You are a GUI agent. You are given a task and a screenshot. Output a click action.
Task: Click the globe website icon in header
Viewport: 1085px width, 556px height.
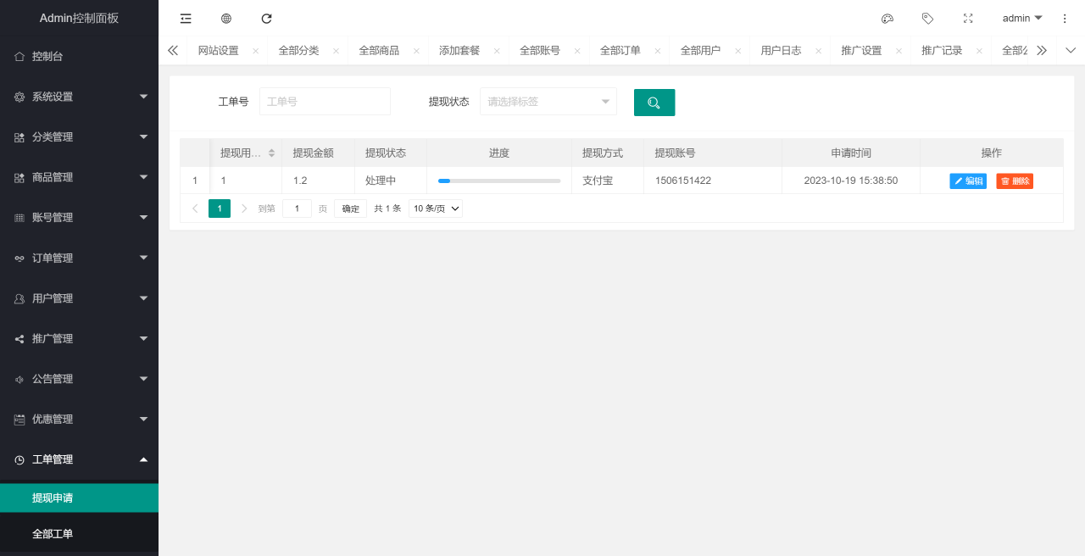point(226,19)
